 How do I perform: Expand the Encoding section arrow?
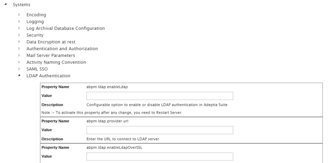click(x=19, y=15)
